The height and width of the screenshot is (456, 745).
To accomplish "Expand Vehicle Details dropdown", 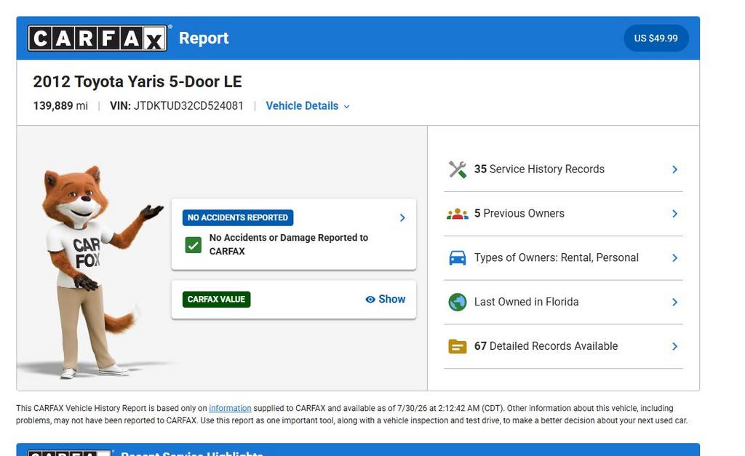I will (x=308, y=106).
